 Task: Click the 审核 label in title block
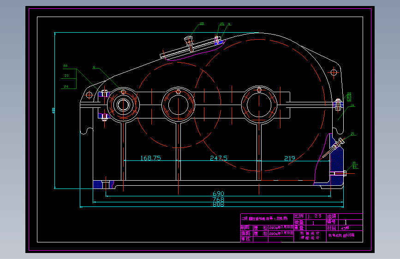coord(245,239)
